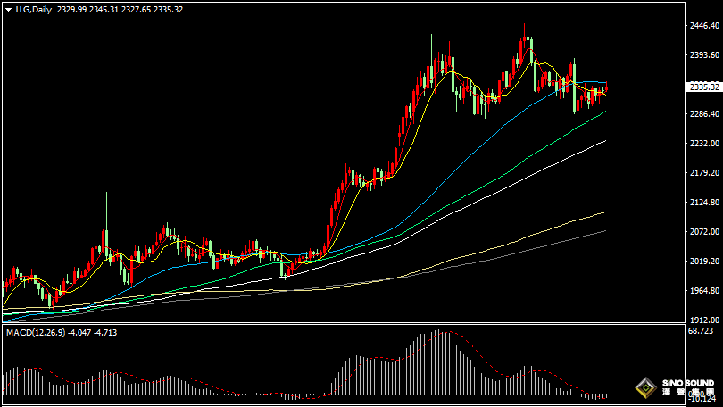The image size is (723, 407).
Task: Click the 68.723 MACD scale value
Action: click(x=702, y=331)
